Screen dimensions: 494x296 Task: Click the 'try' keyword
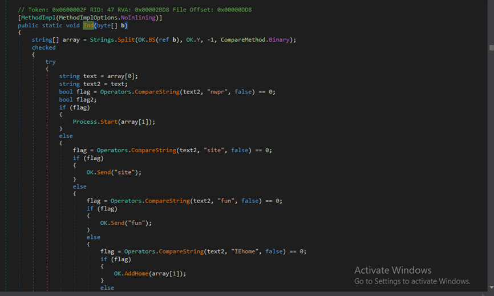click(50, 62)
